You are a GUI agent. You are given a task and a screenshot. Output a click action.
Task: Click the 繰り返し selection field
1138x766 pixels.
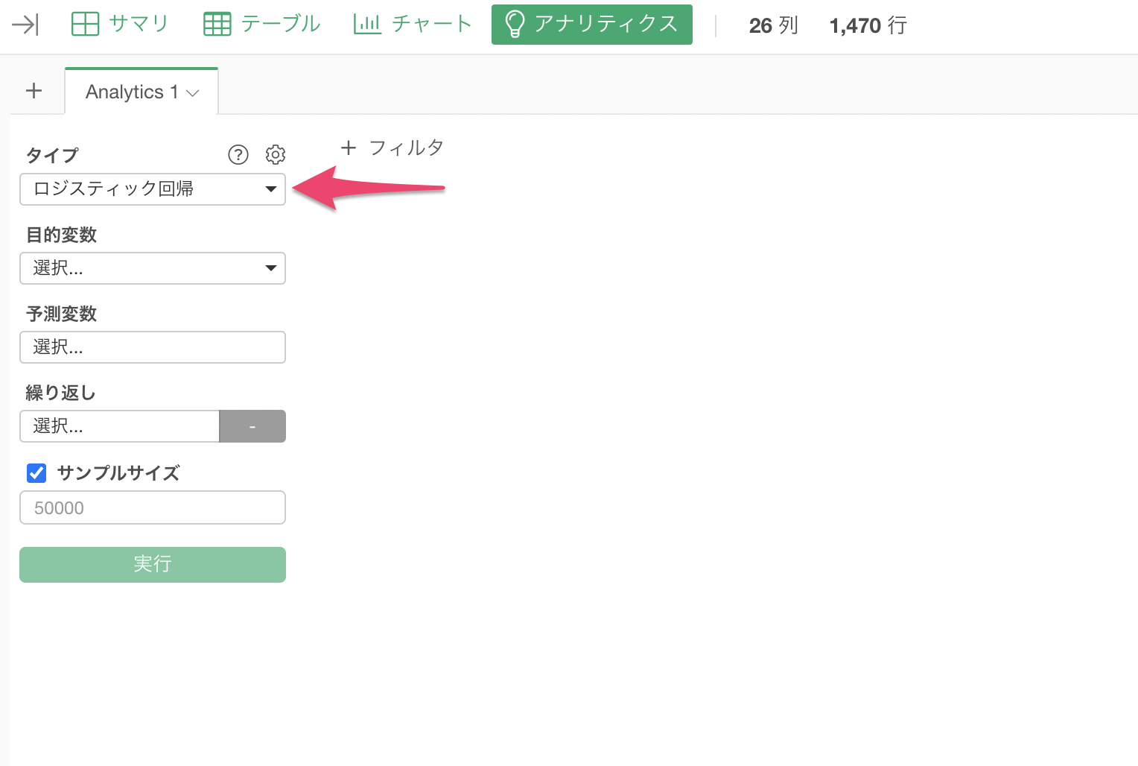click(x=119, y=426)
